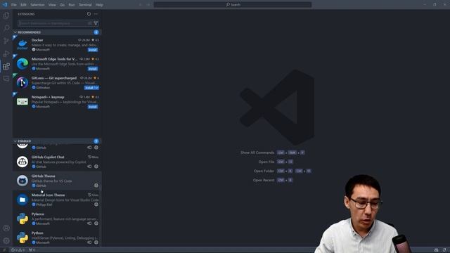The image size is (450, 253).
Task: Open notifications bell in status bar
Action: click(x=444, y=250)
